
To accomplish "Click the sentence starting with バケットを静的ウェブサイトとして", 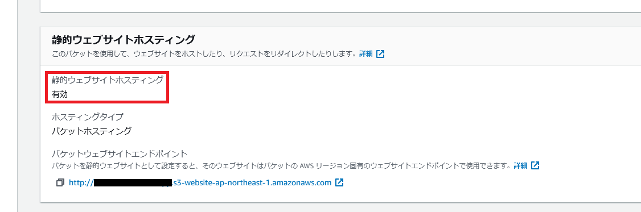I will click(281, 166).
